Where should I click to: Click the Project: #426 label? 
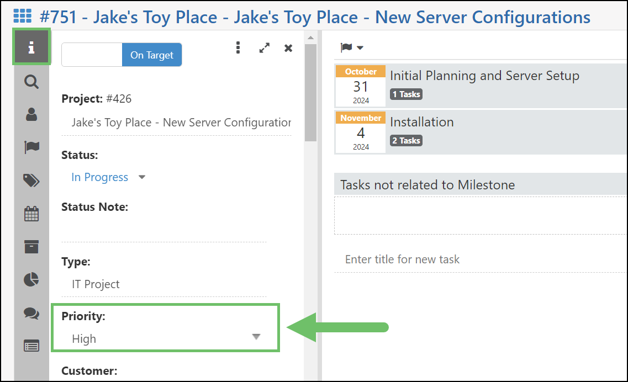(x=97, y=98)
